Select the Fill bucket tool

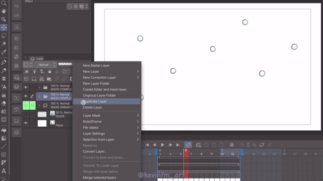coord(4,130)
